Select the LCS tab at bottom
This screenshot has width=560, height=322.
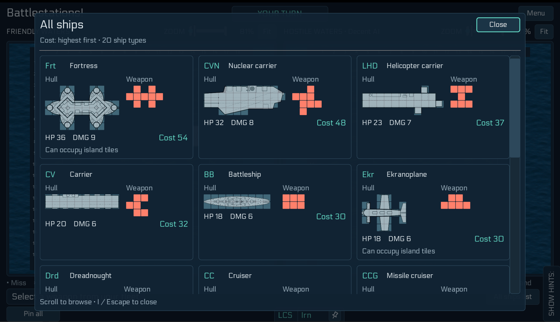point(285,315)
